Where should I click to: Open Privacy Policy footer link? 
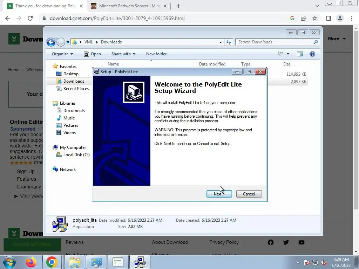pyautogui.click(x=224, y=242)
